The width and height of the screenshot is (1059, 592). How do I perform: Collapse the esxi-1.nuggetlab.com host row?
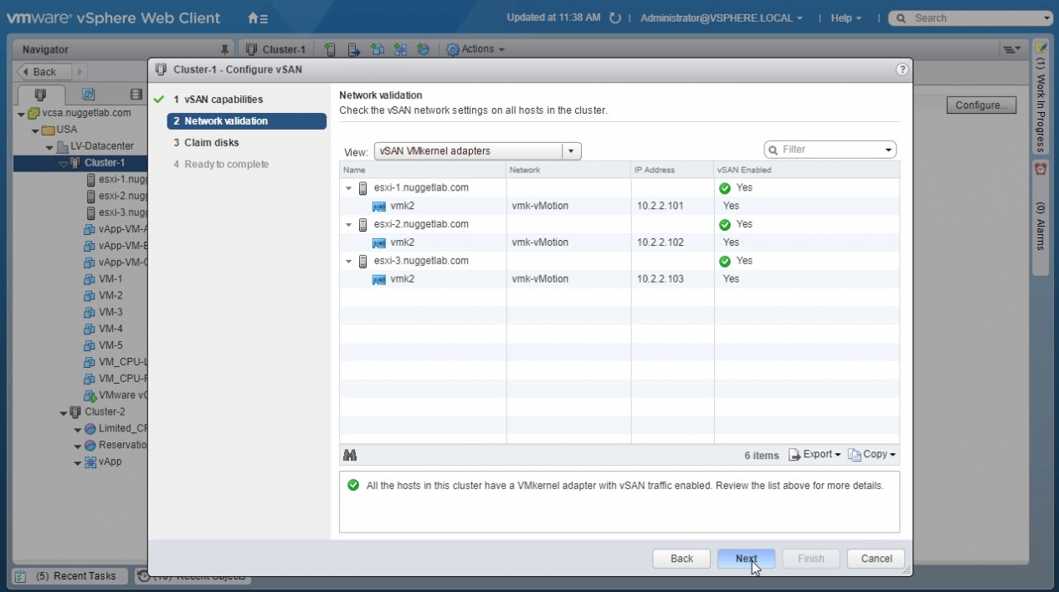pos(349,188)
